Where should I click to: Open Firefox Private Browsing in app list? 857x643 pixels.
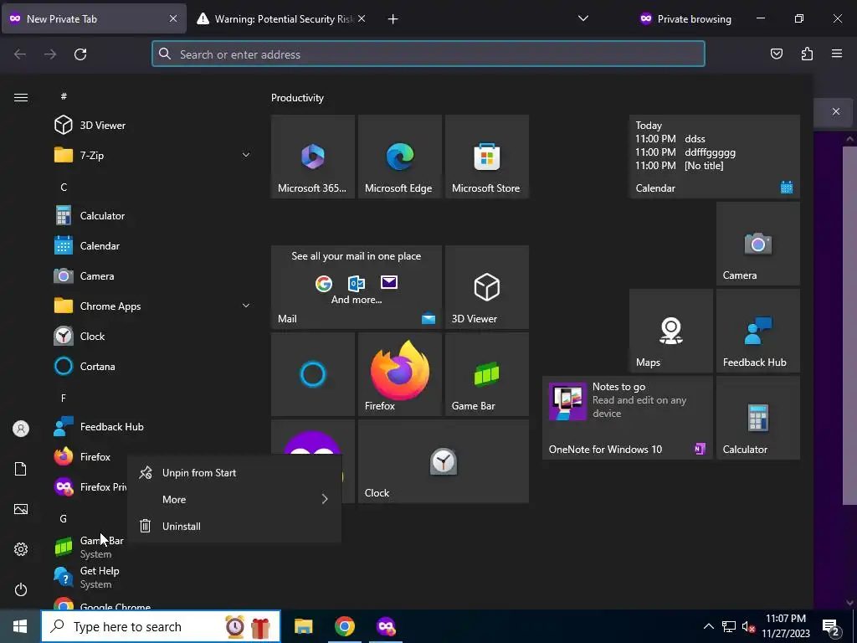(x=90, y=486)
